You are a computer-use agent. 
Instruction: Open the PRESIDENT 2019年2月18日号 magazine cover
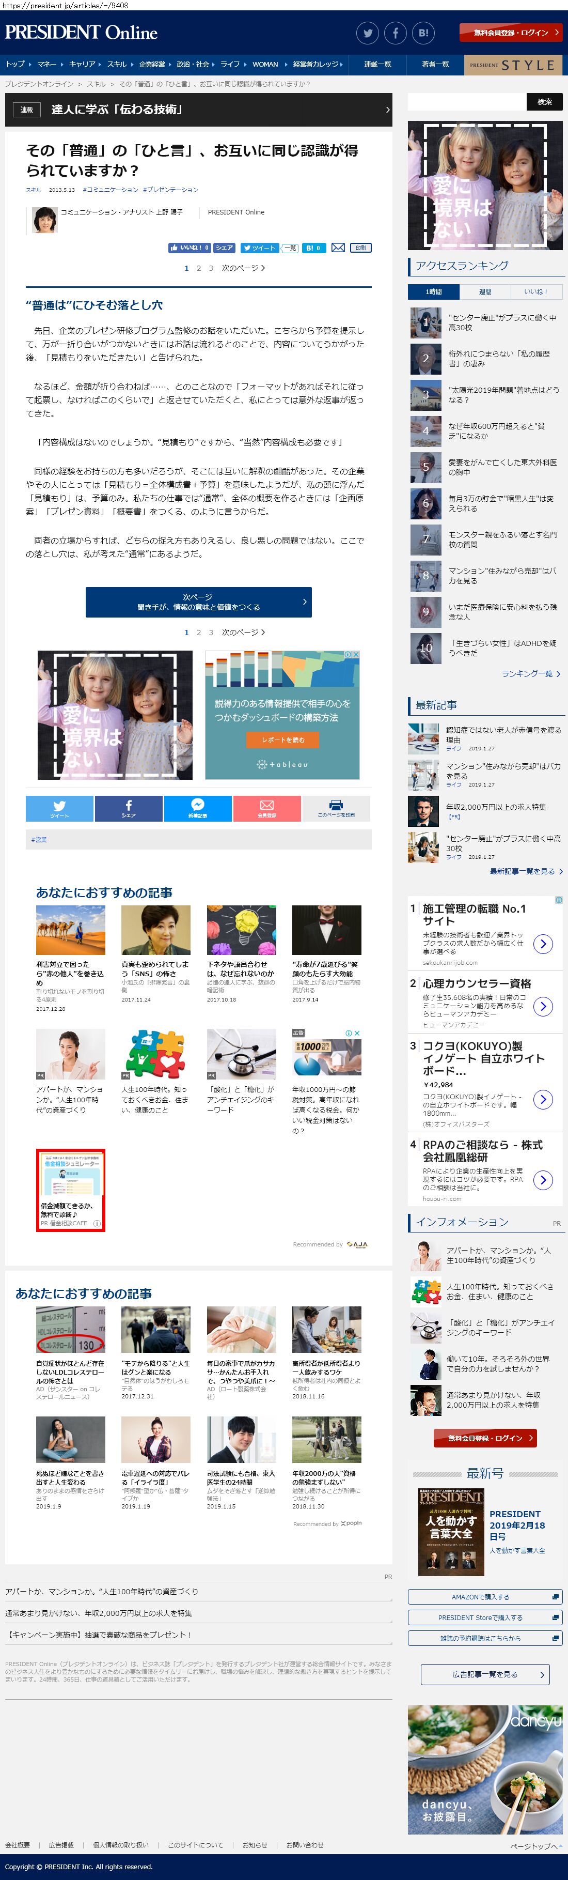451,1531
